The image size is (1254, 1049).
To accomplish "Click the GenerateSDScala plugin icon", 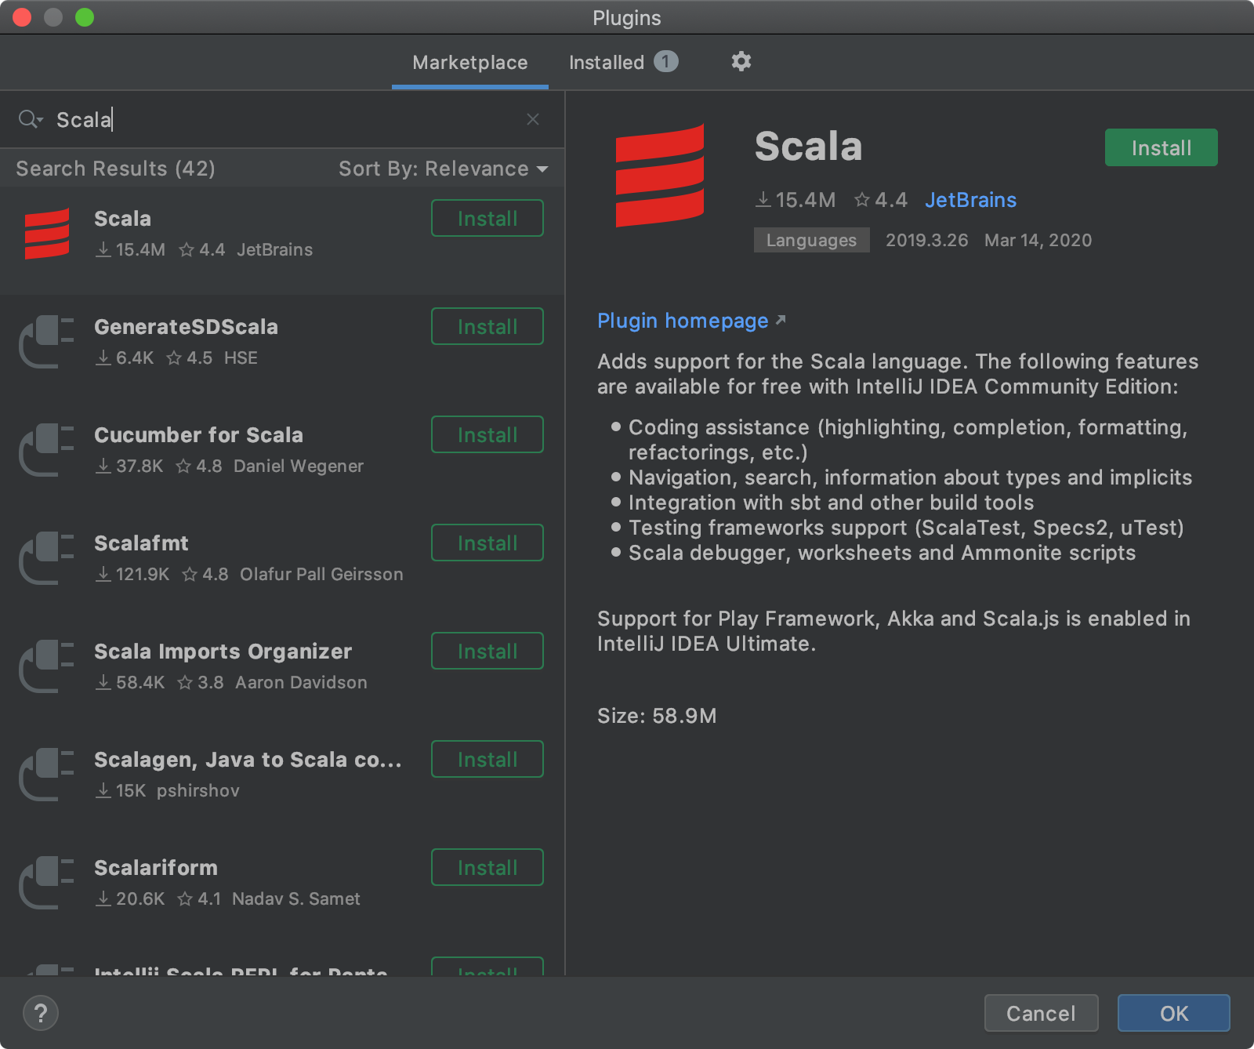I will point(47,342).
